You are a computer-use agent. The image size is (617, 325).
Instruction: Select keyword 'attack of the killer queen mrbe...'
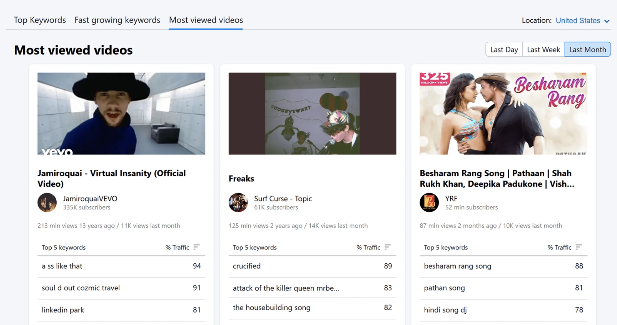286,288
